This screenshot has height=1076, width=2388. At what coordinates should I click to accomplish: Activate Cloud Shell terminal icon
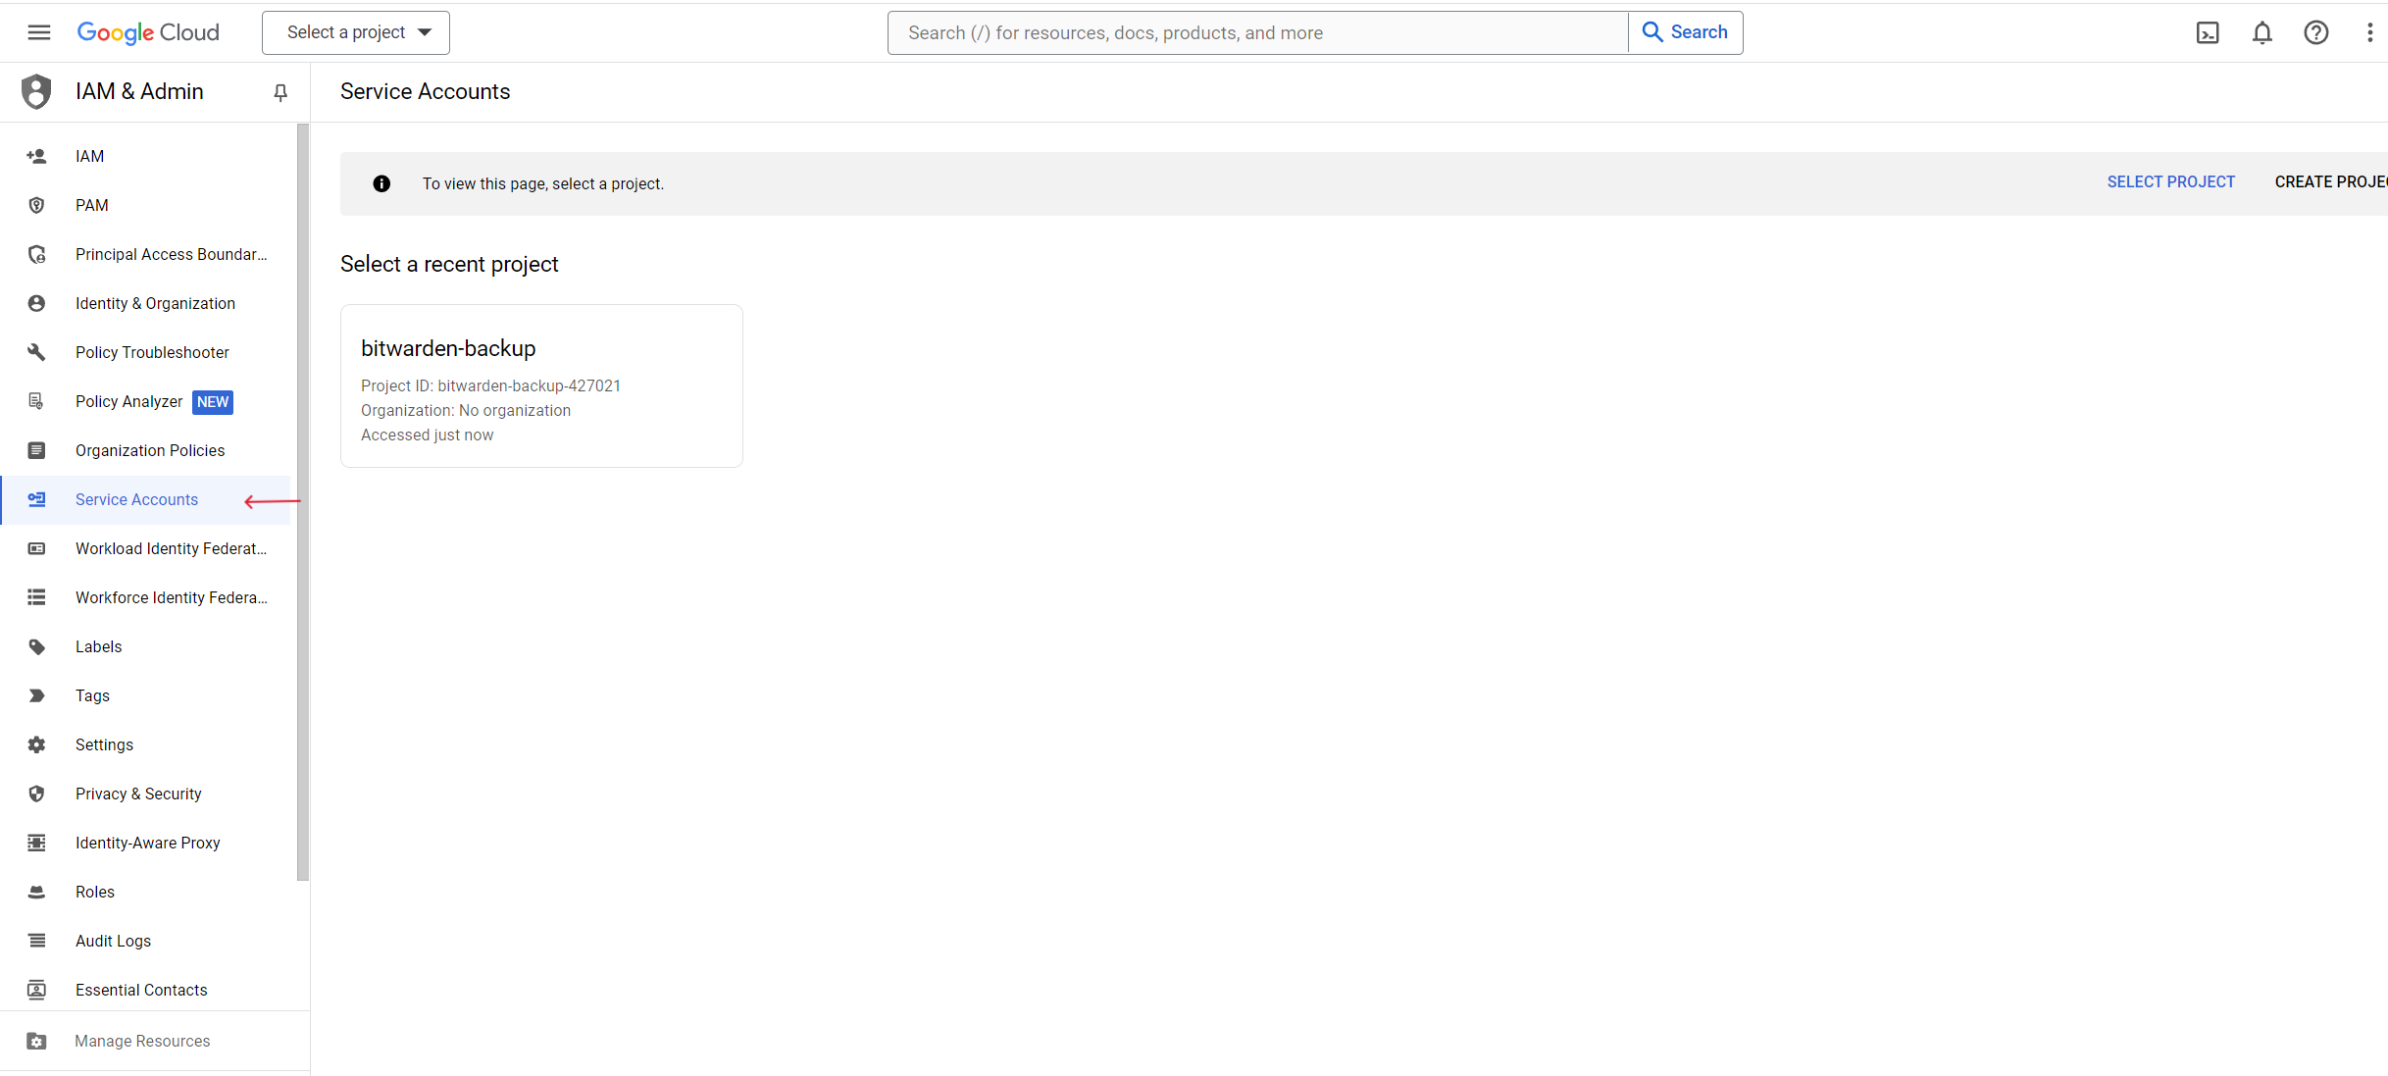(x=2208, y=32)
